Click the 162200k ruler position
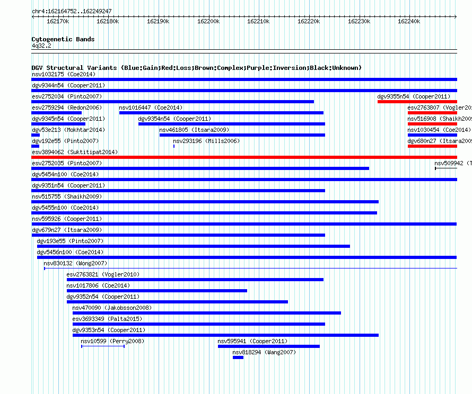The image size is (472, 394). click(x=208, y=21)
